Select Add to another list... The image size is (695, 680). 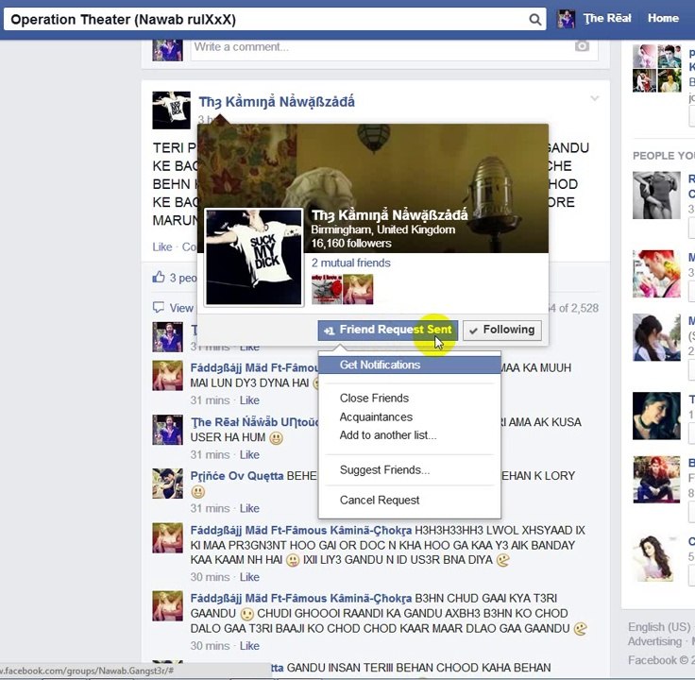(388, 435)
